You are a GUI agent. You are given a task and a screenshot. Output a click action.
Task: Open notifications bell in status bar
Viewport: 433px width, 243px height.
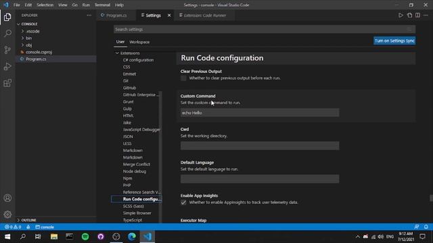pos(426,227)
